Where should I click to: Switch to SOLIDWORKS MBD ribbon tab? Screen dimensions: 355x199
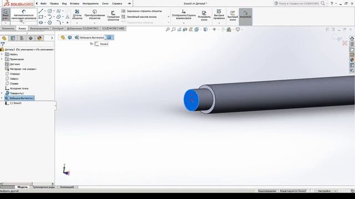coord(113,29)
